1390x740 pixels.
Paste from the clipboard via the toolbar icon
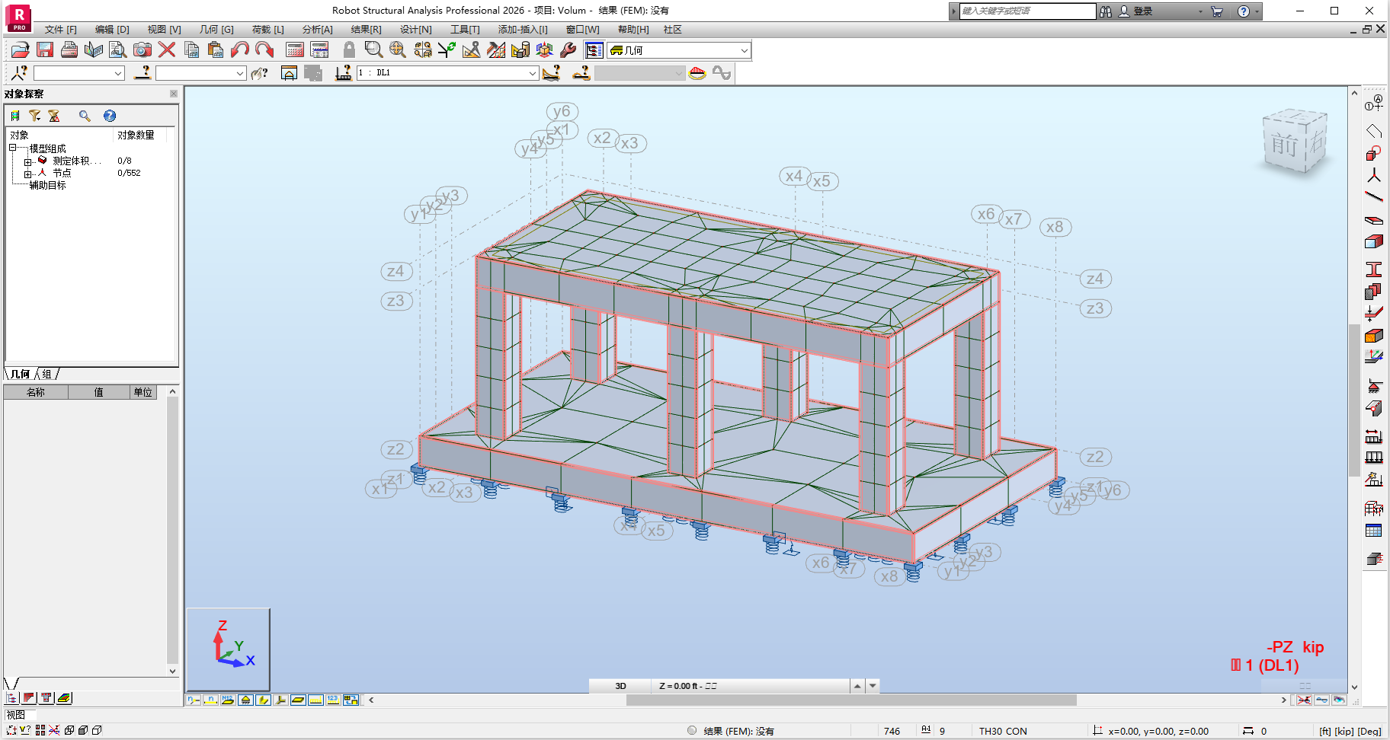(x=216, y=50)
